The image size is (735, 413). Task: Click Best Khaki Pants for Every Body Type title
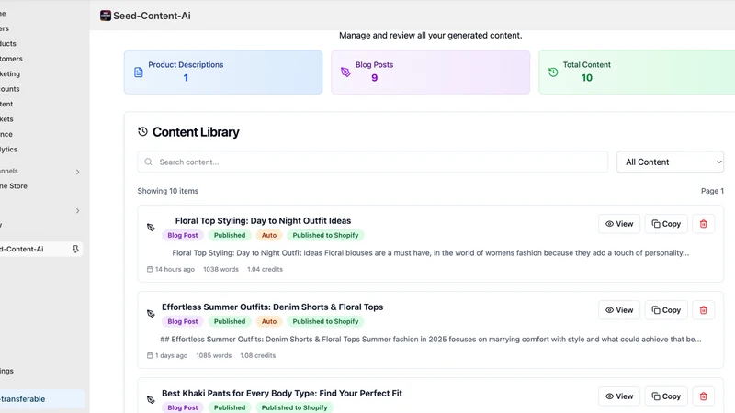282,393
